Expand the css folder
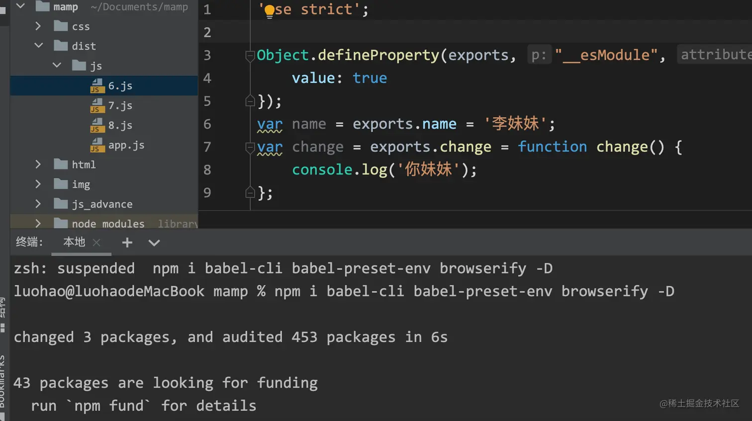 pyautogui.click(x=38, y=26)
